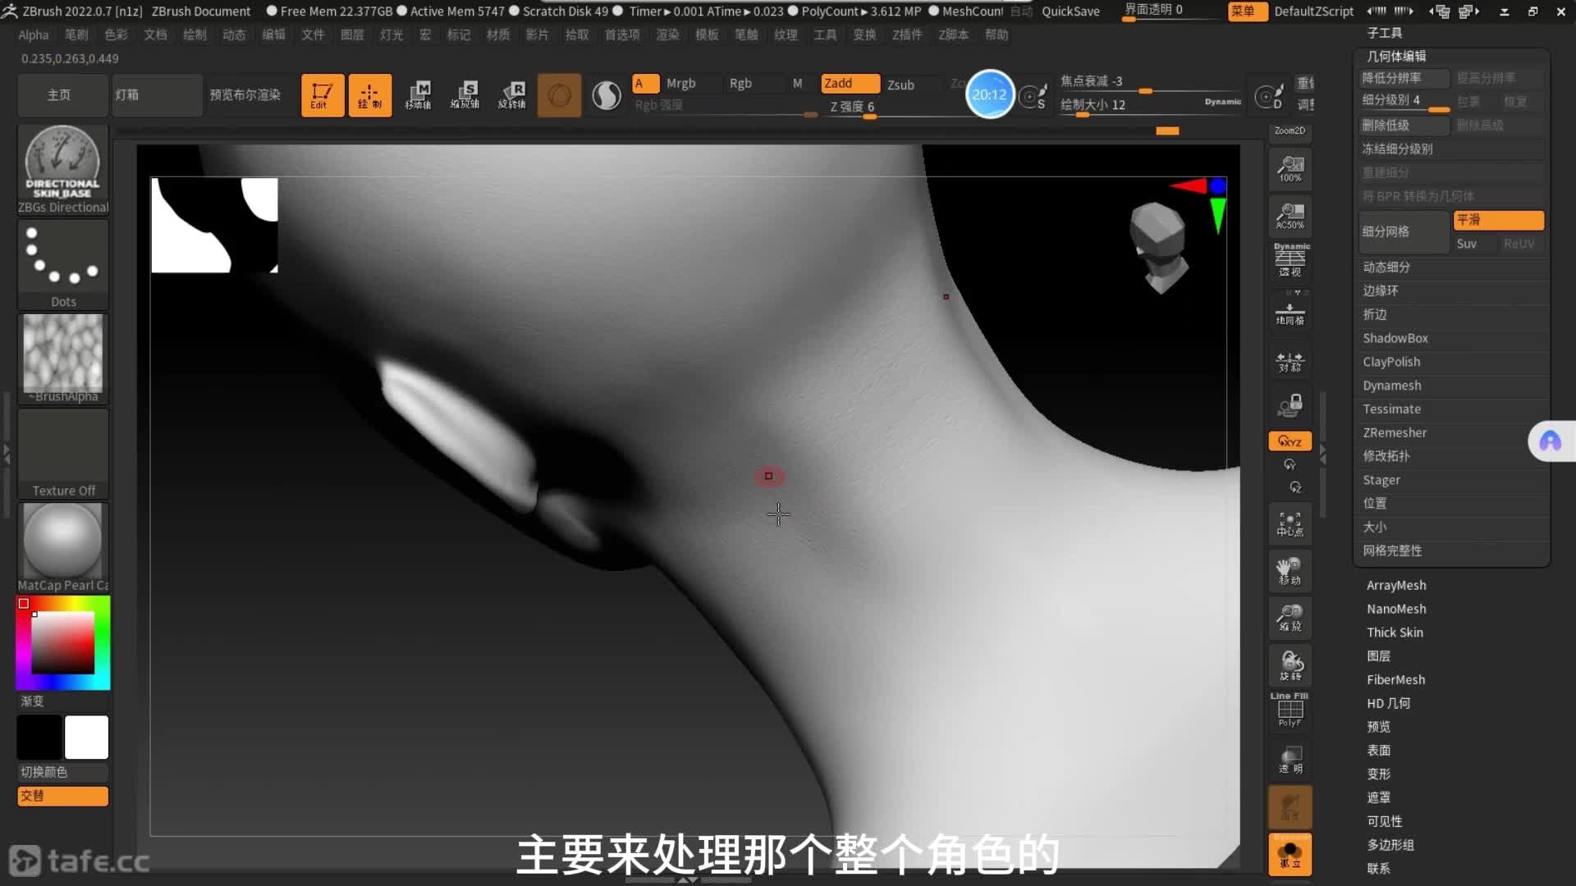
Task: Click the 100% actual size zoom icon
Action: tap(1290, 169)
